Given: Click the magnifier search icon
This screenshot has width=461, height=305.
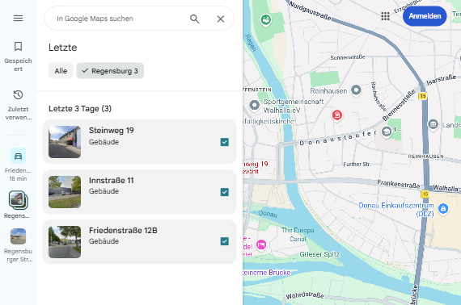Looking at the screenshot, I should 194,19.
